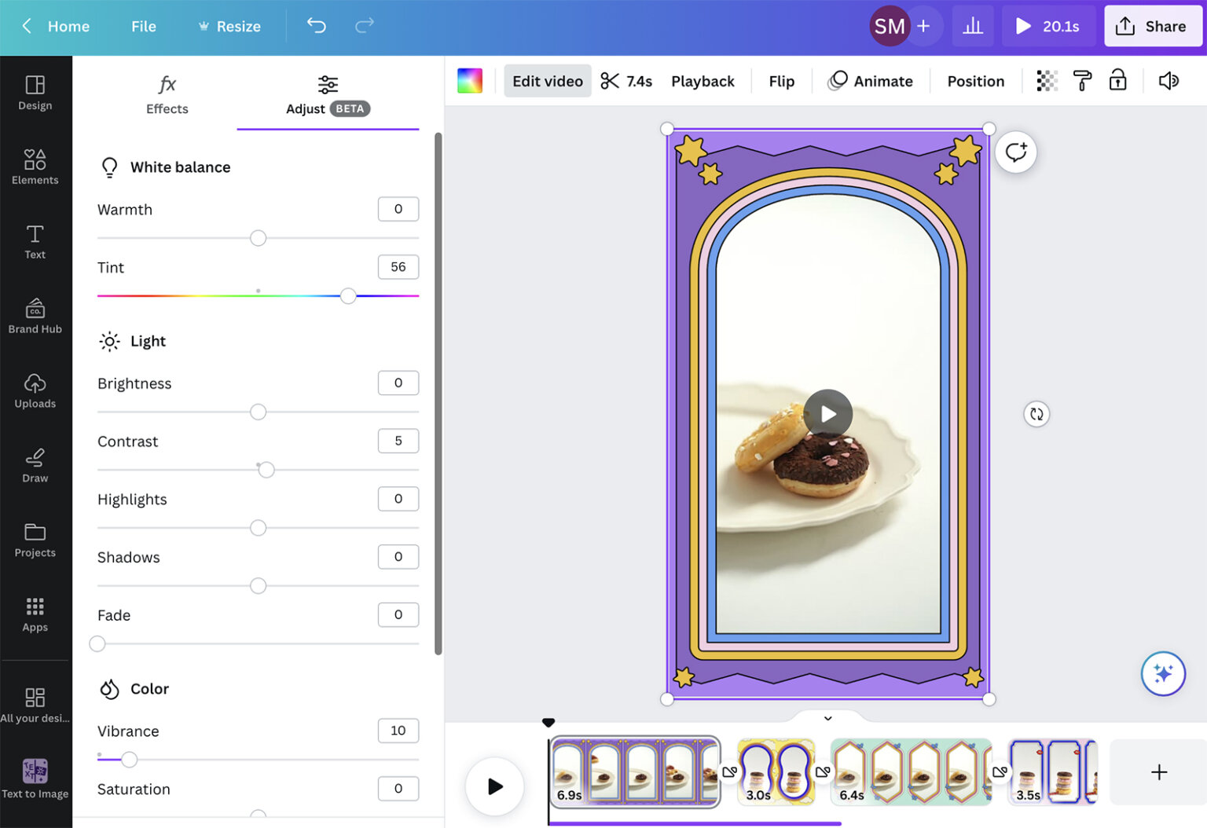Select the paint roller copy style tool

tap(1083, 80)
